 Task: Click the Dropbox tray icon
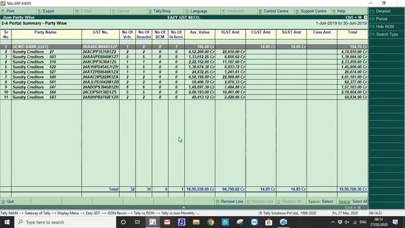click(340, 222)
